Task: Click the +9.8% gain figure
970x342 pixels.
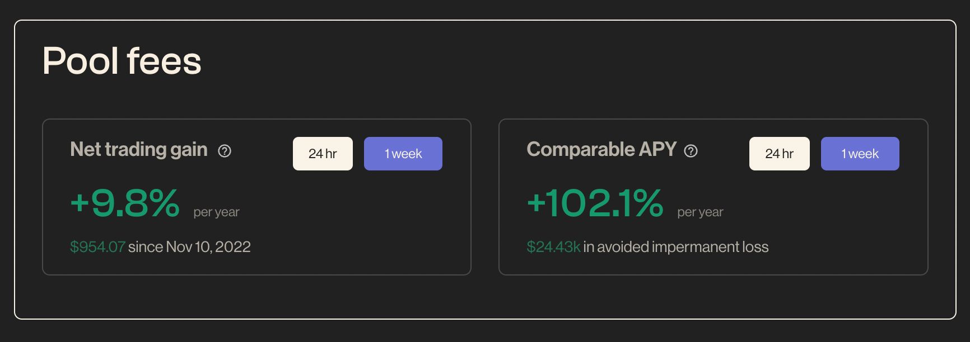Action: click(125, 202)
